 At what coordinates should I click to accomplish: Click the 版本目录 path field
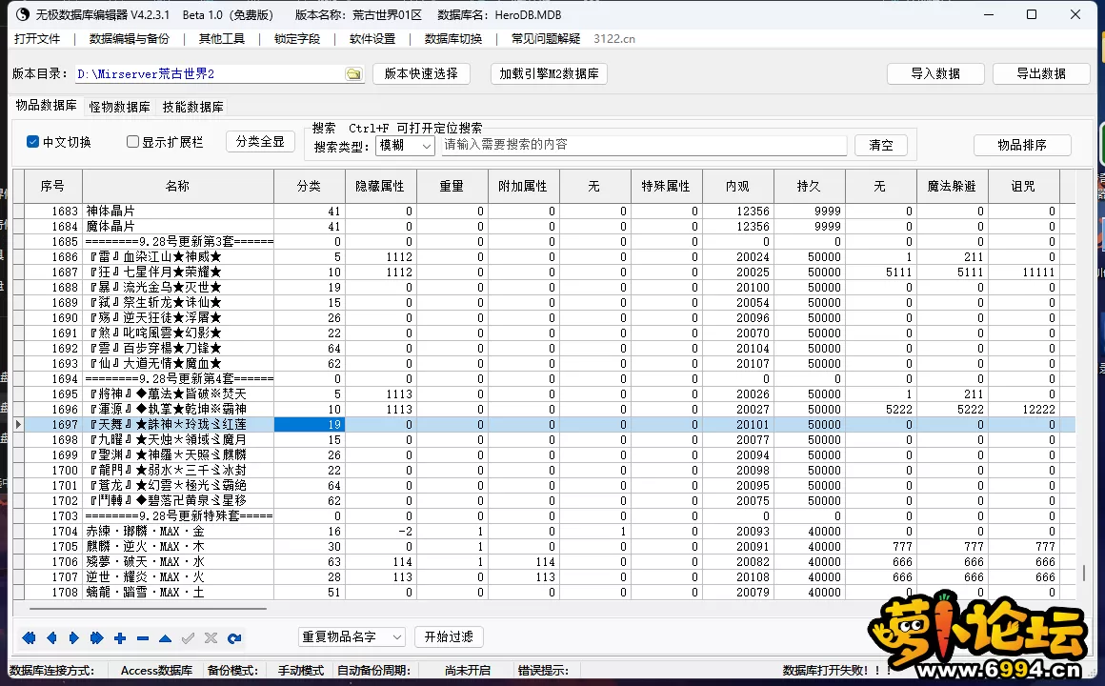pos(210,74)
